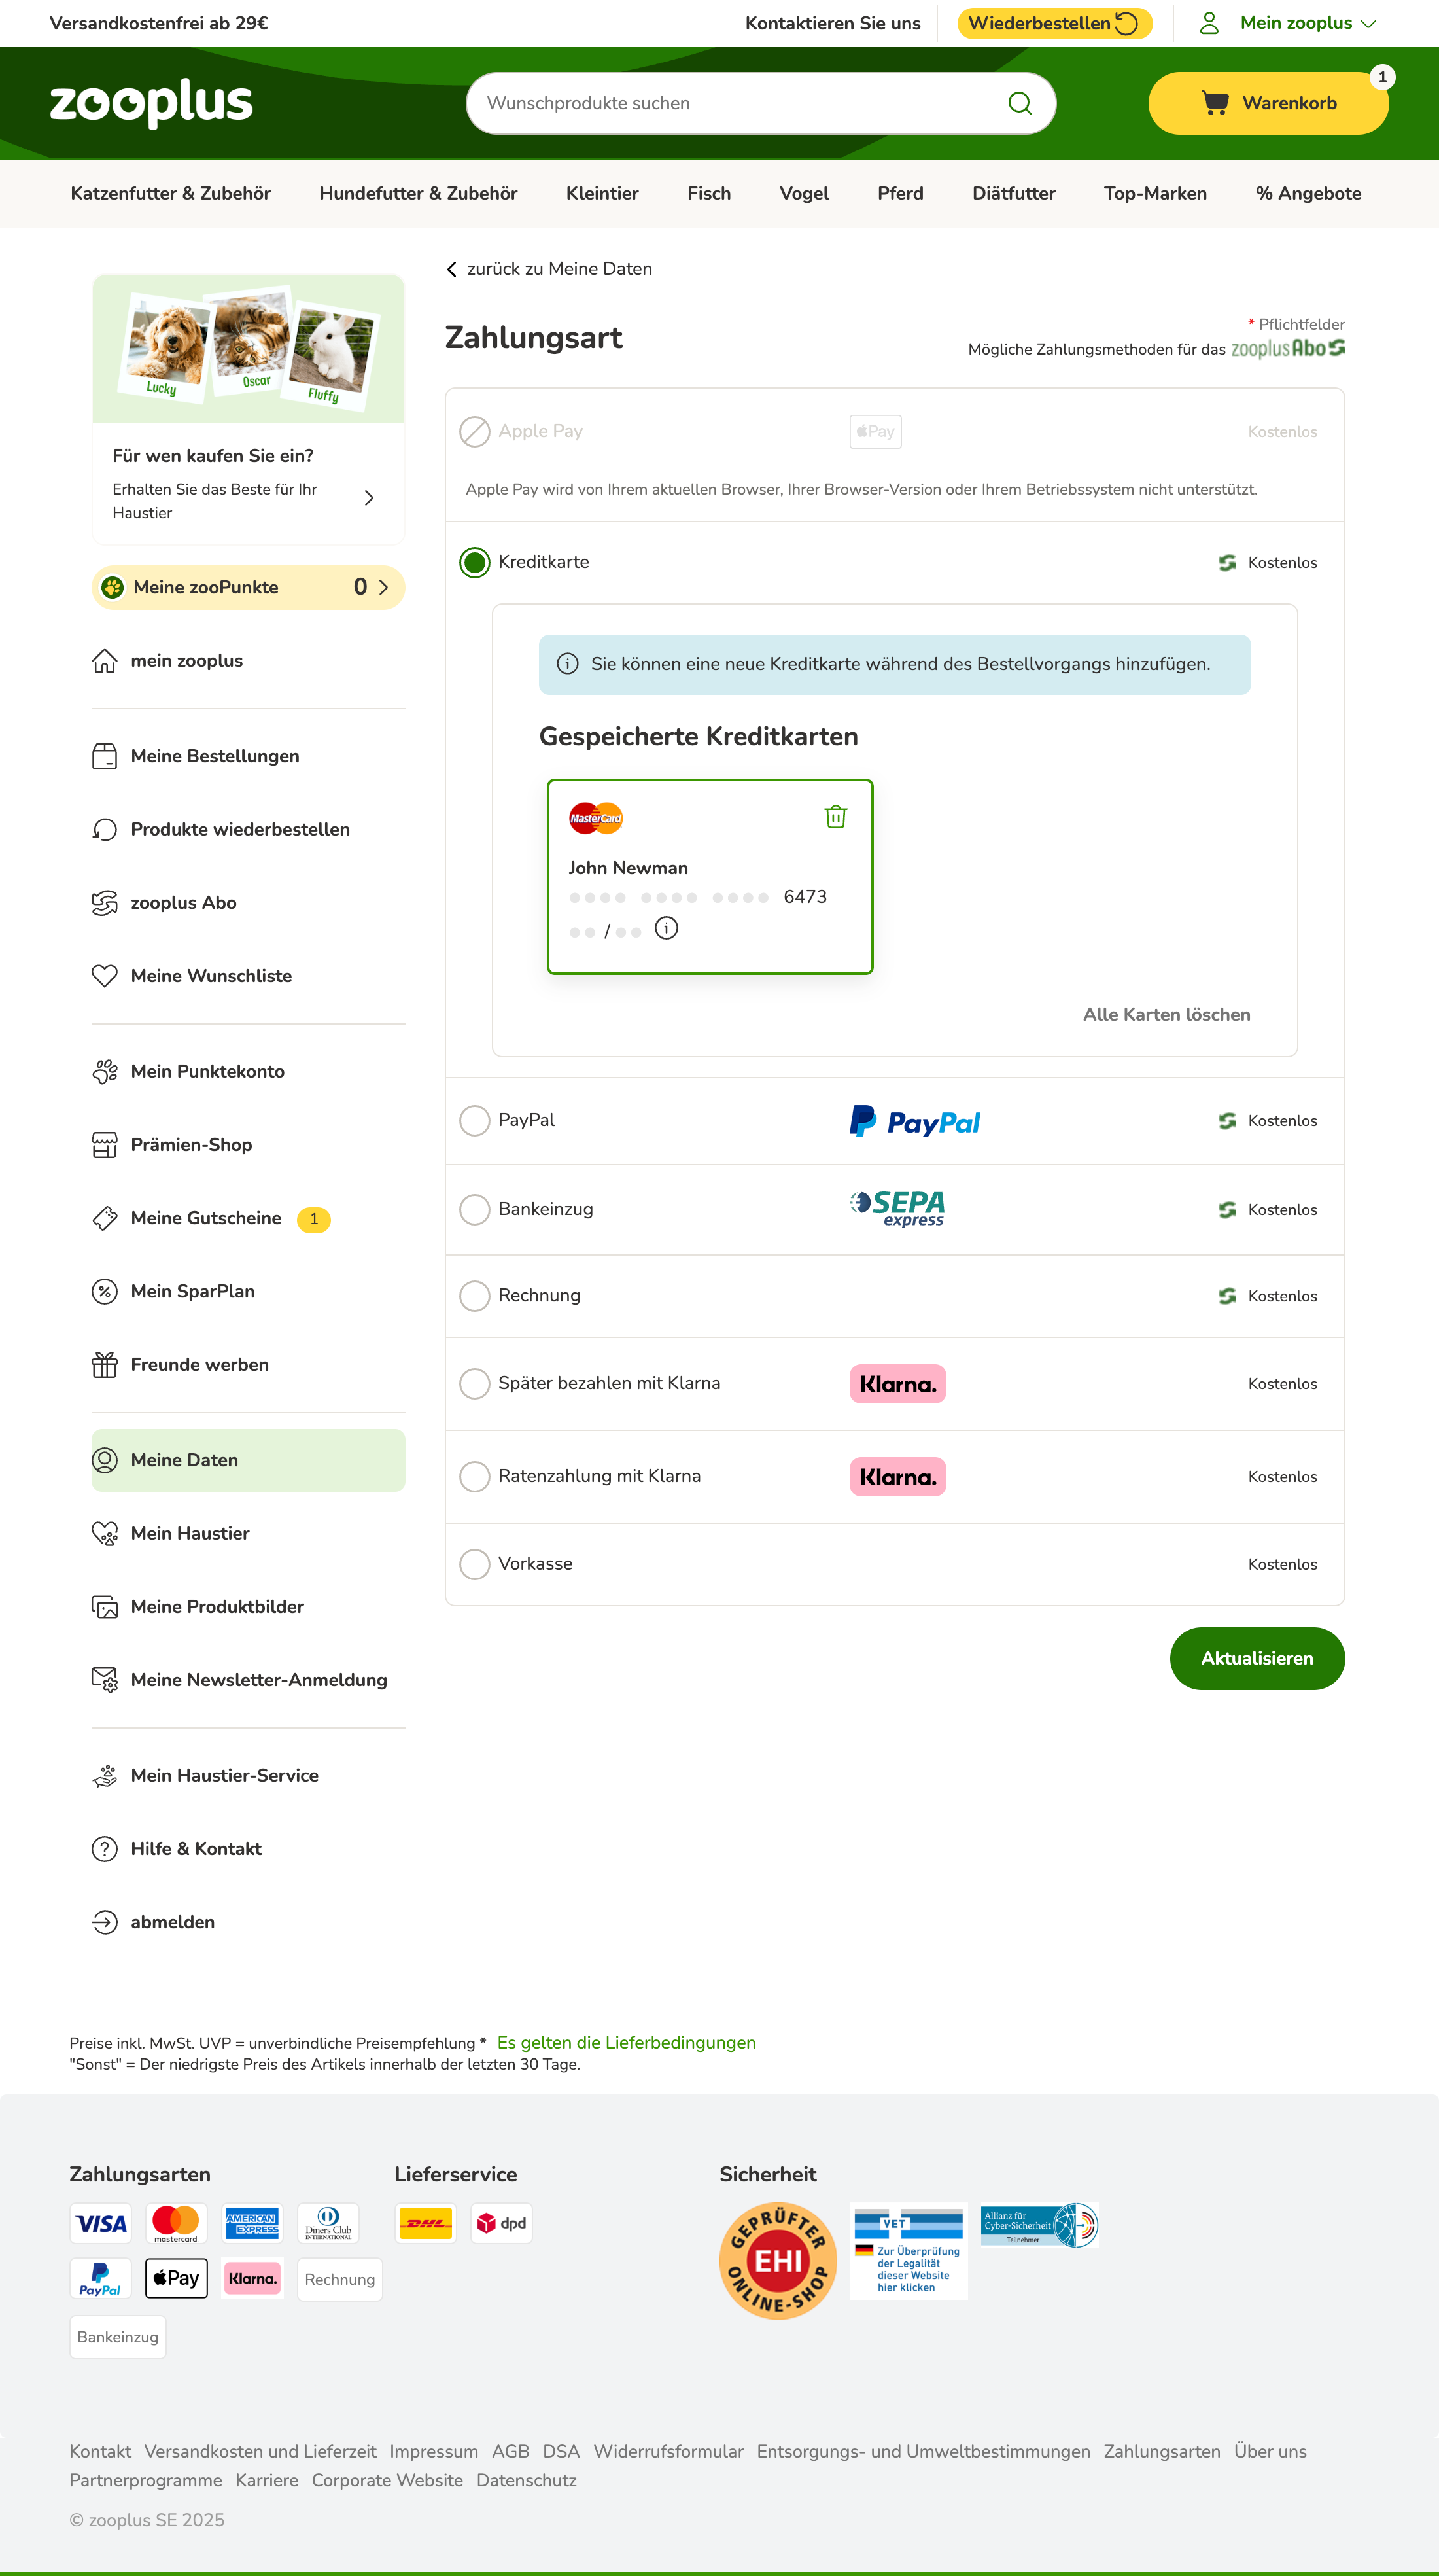Click the Wiederbestellen reorder button

click(x=1053, y=23)
